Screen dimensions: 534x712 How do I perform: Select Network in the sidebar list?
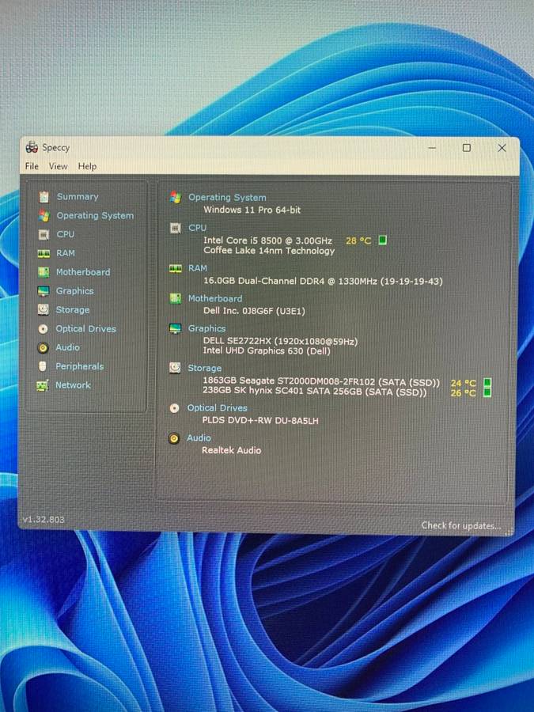pyautogui.click(x=73, y=385)
